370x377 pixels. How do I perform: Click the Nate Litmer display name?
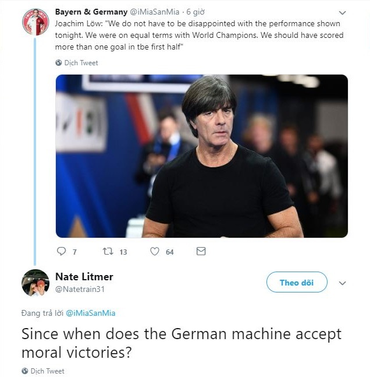[x=84, y=276]
